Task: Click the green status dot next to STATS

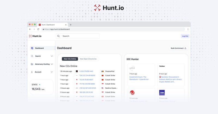Action: click(40, 85)
